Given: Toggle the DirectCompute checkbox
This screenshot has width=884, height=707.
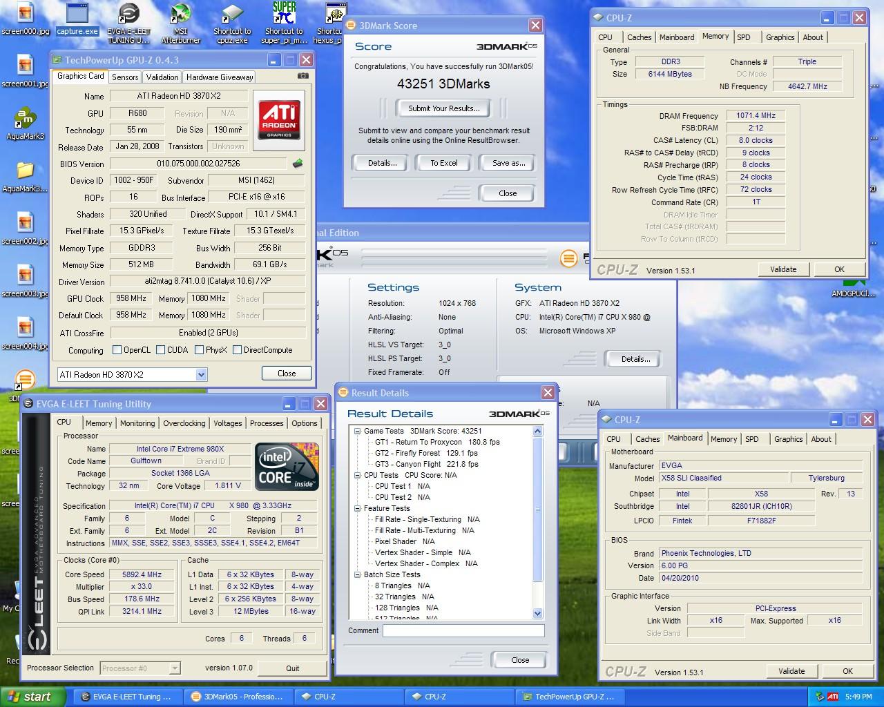Looking at the screenshot, I should coord(237,350).
